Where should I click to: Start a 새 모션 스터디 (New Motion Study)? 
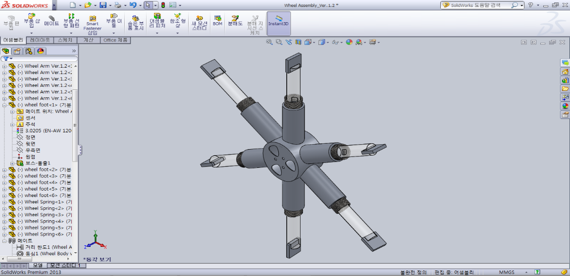click(x=199, y=24)
